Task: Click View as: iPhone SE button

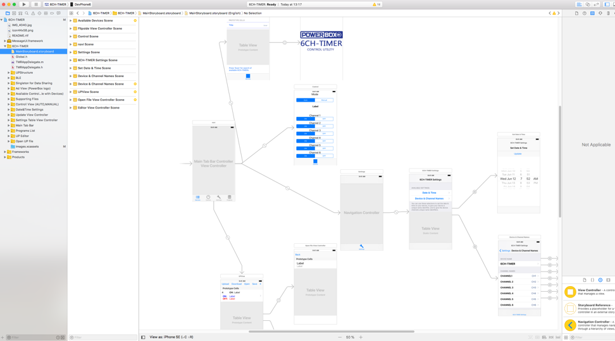Action: [171, 337]
